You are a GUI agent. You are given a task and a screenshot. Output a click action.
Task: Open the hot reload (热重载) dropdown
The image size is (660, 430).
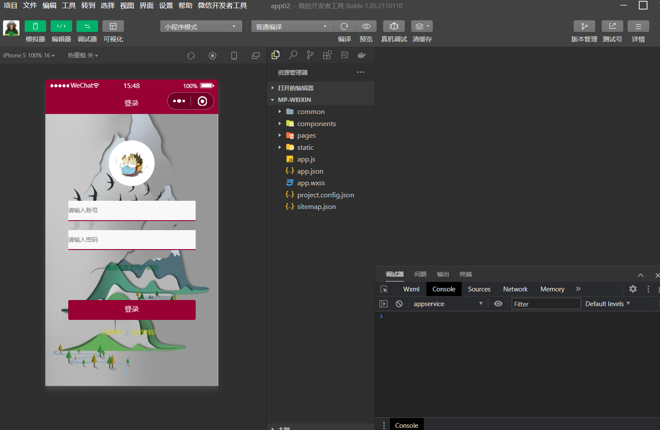tap(83, 55)
